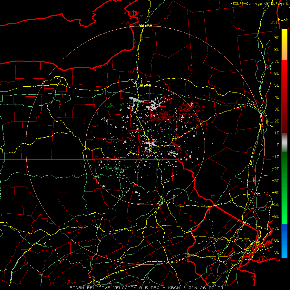Click the 80 value on the velocity scale
Screen dimensions: 290x290
point(277,49)
